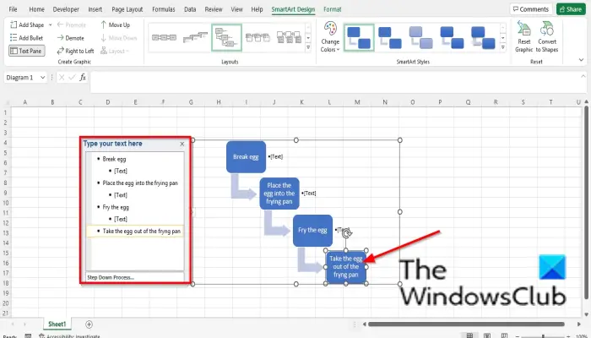This screenshot has height=338, width=591.
Task: Click the rotate handle above the selected shape
Action: 346,233
